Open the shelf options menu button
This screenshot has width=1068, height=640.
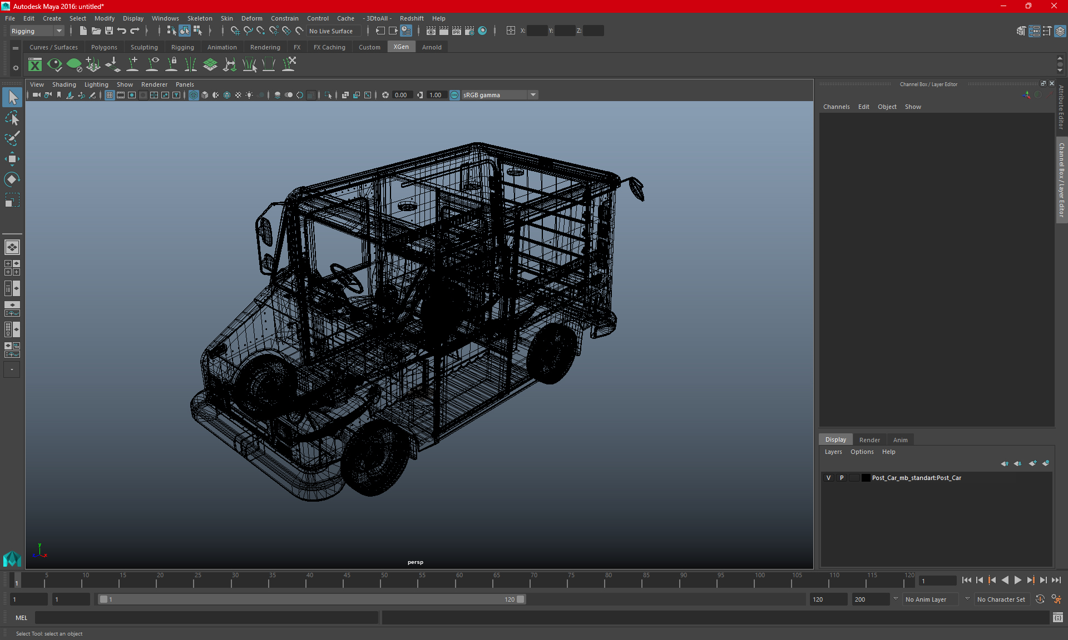[x=16, y=68]
